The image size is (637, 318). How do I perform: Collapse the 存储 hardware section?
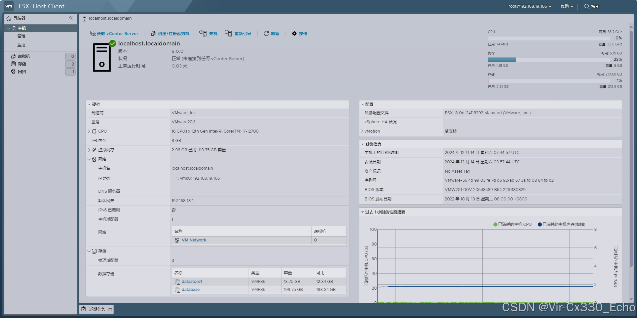pyautogui.click(x=89, y=251)
